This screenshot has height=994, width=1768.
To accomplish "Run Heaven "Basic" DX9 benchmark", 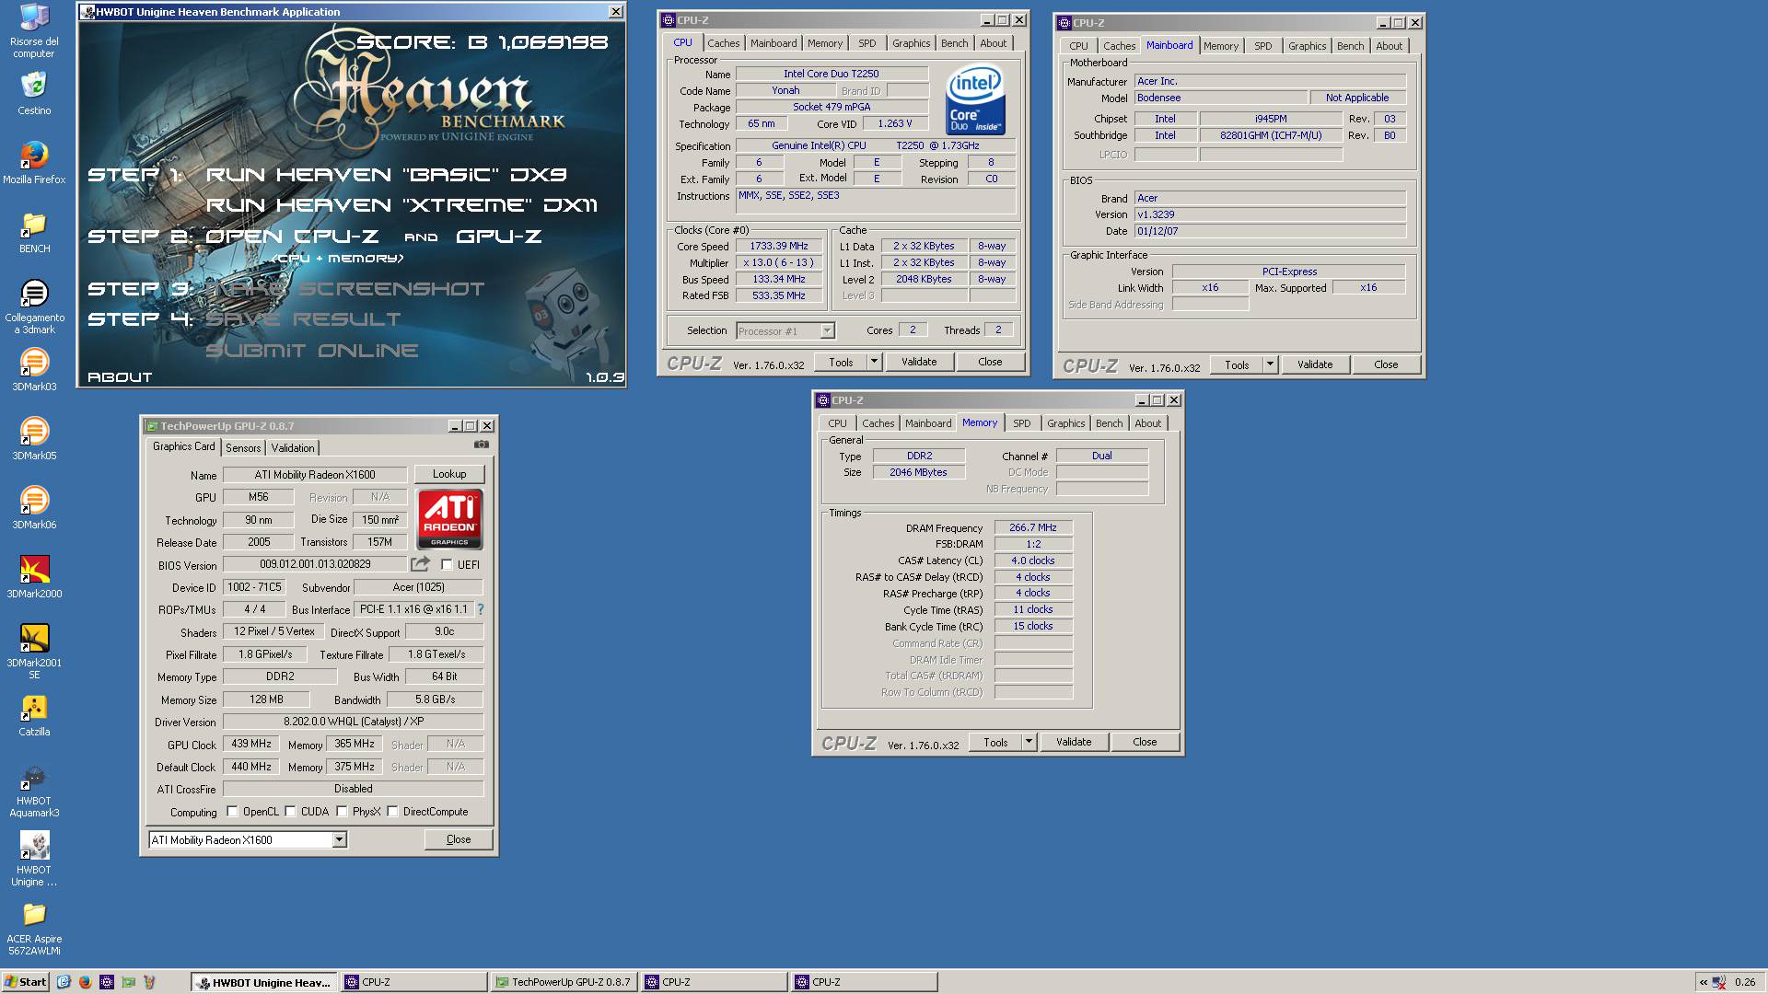I will (386, 175).
